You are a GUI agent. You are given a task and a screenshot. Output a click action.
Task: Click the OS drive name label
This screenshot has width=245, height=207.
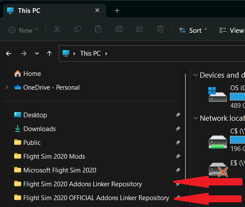coord(238,88)
